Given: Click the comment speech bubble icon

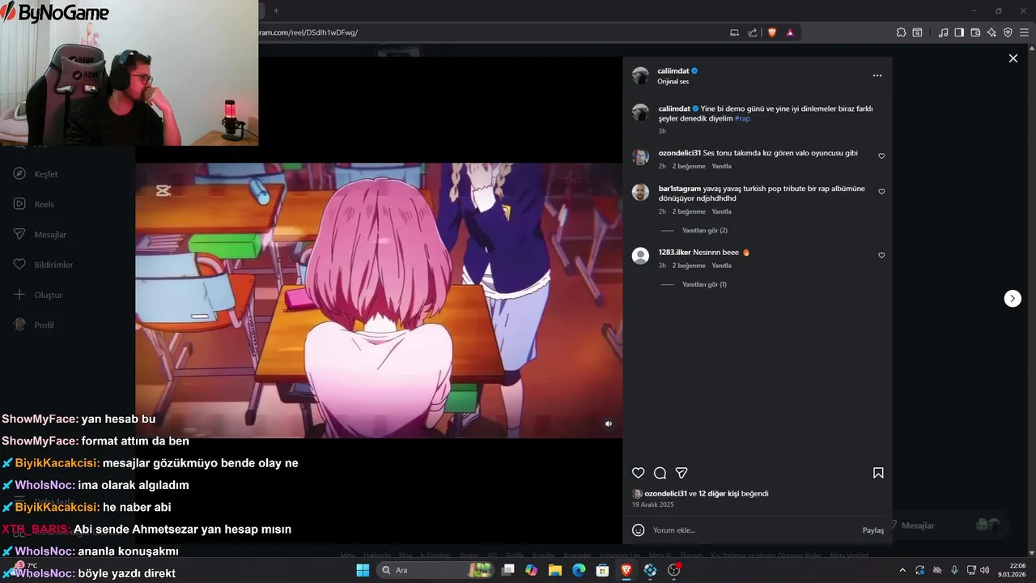Looking at the screenshot, I should pos(660,473).
